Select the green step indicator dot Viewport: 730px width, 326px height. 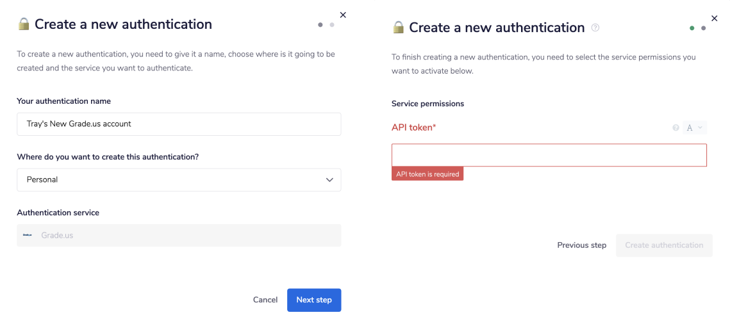pyautogui.click(x=692, y=28)
